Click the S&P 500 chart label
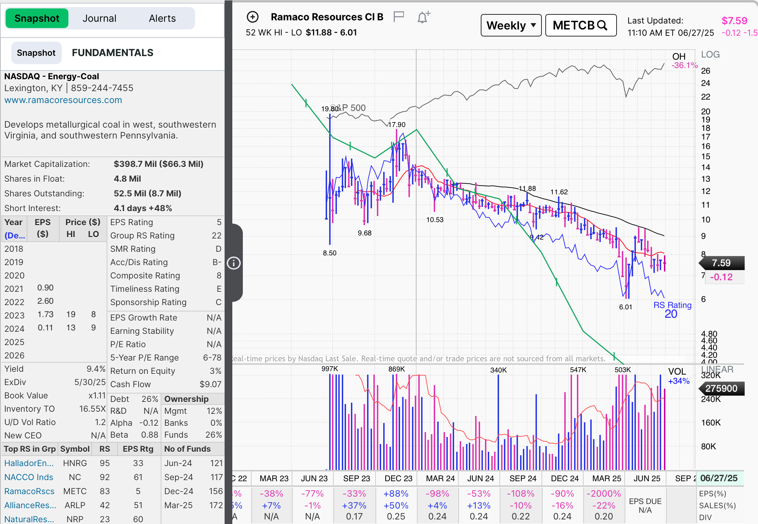Image resolution: width=758 pixels, height=524 pixels. pos(348,108)
